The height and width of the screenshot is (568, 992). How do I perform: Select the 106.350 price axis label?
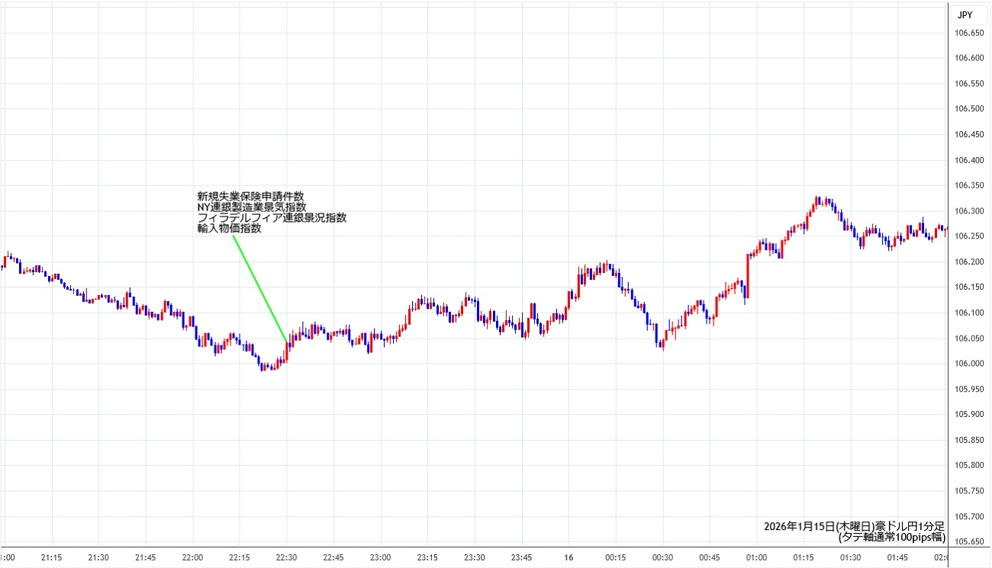[x=970, y=185]
